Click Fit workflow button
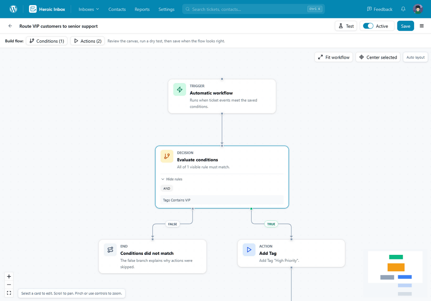The height and width of the screenshot is (301, 431). click(334, 57)
